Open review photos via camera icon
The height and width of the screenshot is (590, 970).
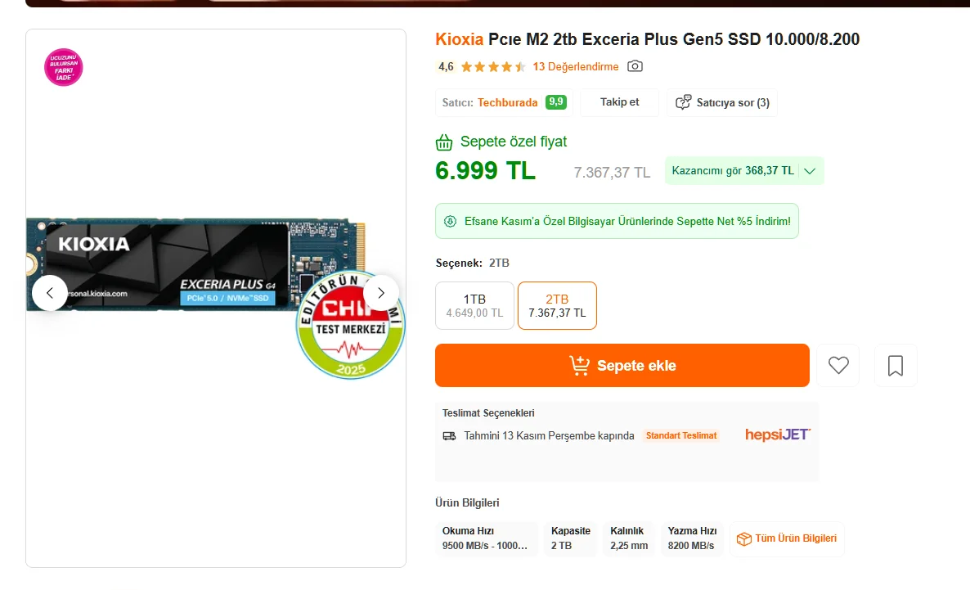(x=635, y=66)
